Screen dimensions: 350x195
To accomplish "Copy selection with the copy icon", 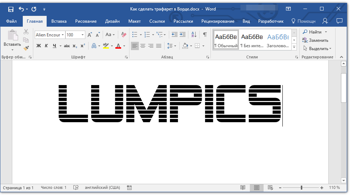I will pos(26,40).
